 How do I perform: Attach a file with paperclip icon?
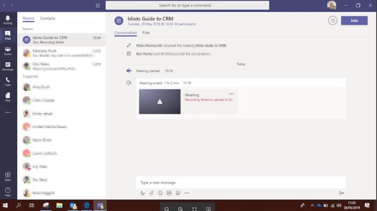coord(151,193)
